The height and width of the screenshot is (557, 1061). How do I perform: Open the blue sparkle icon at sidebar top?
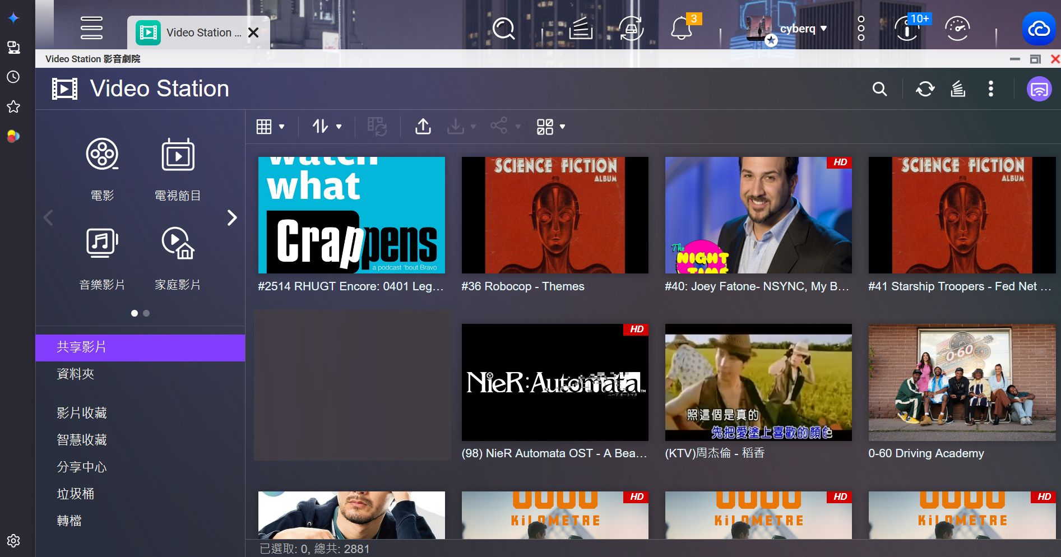(x=13, y=17)
